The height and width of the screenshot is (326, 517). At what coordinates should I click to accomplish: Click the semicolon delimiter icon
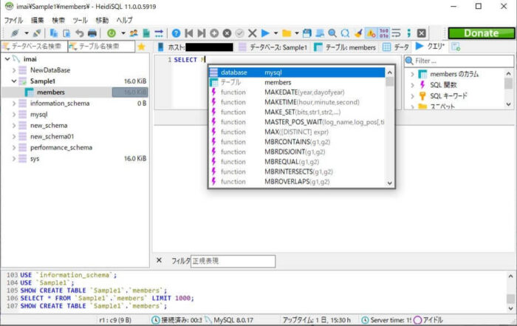click(409, 33)
